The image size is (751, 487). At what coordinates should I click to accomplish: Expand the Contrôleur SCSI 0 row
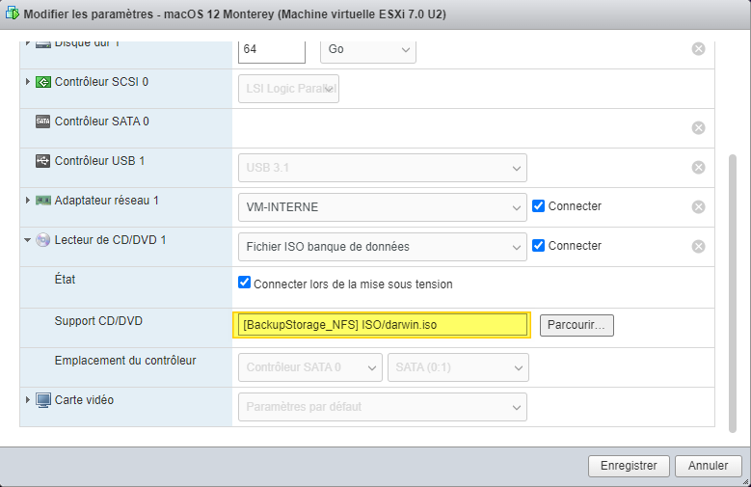(28, 81)
